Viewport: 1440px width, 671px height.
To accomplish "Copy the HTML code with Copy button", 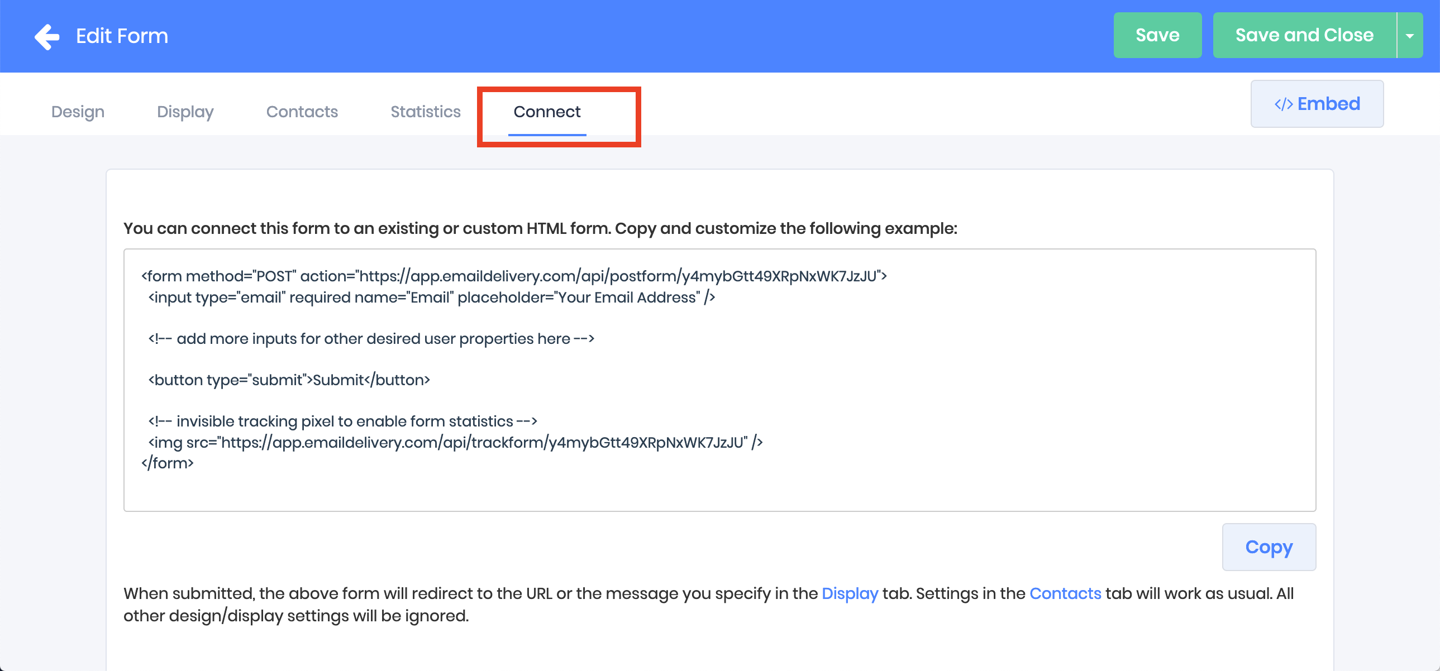I will click(1269, 547).
